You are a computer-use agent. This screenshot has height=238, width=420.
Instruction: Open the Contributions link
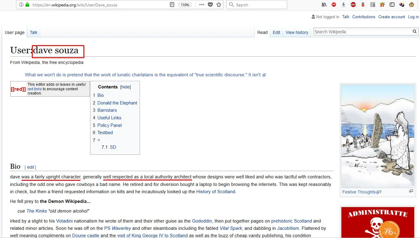(x=364, y=17)
